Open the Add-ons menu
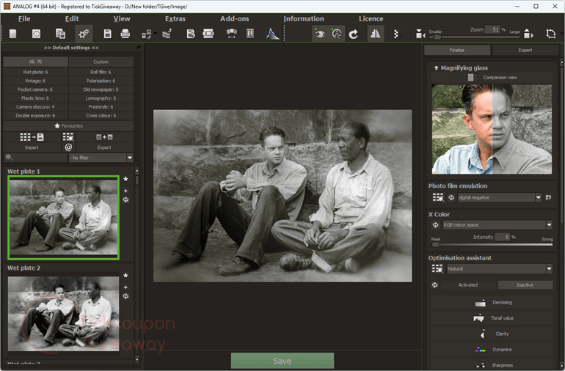 click(235, 19)
